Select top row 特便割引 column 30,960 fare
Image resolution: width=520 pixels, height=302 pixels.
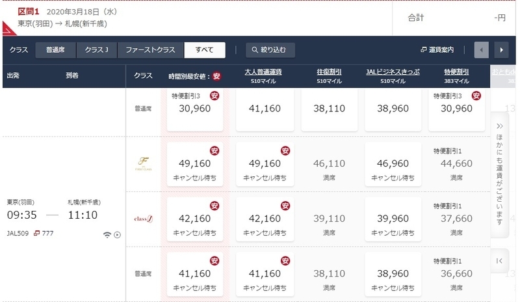tap(457, 110)
